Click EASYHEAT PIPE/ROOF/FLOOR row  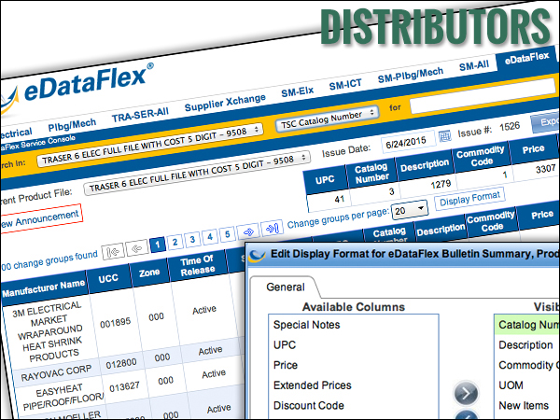(x=63, y=398)
